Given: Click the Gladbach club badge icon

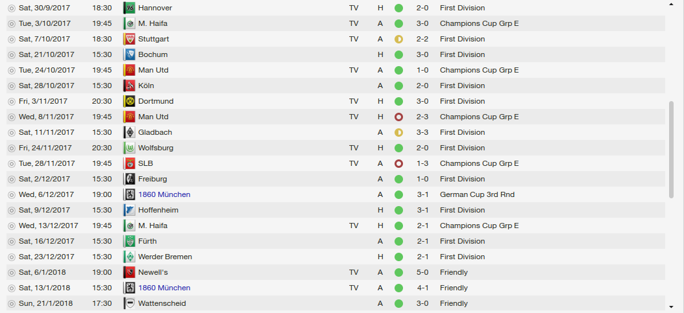Looking at the screenshot, I should pos(128,132).
